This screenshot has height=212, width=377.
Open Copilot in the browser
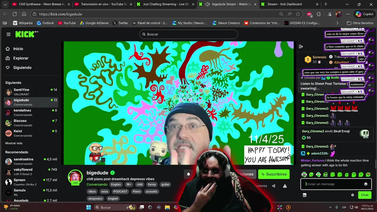point(364,14)
